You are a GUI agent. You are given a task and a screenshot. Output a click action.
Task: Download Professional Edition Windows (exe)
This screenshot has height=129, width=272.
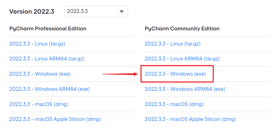tap(40, 74)
